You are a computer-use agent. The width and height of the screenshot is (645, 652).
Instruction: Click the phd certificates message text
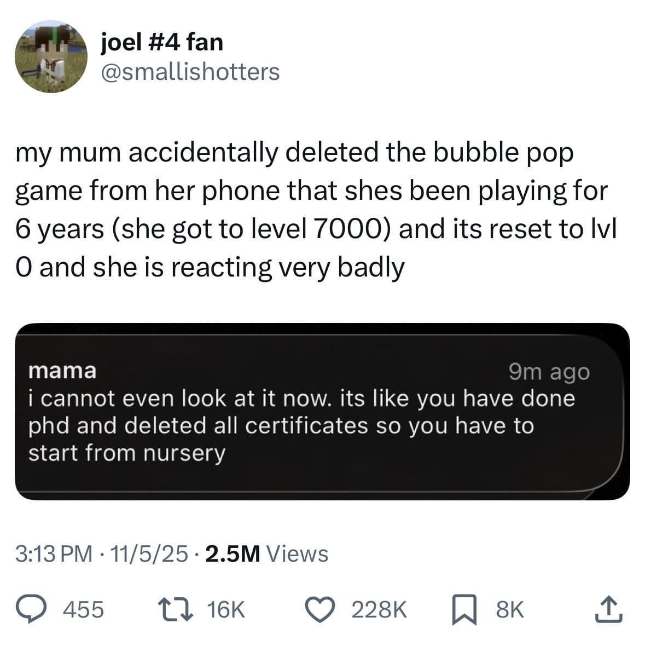click(302, 425)
